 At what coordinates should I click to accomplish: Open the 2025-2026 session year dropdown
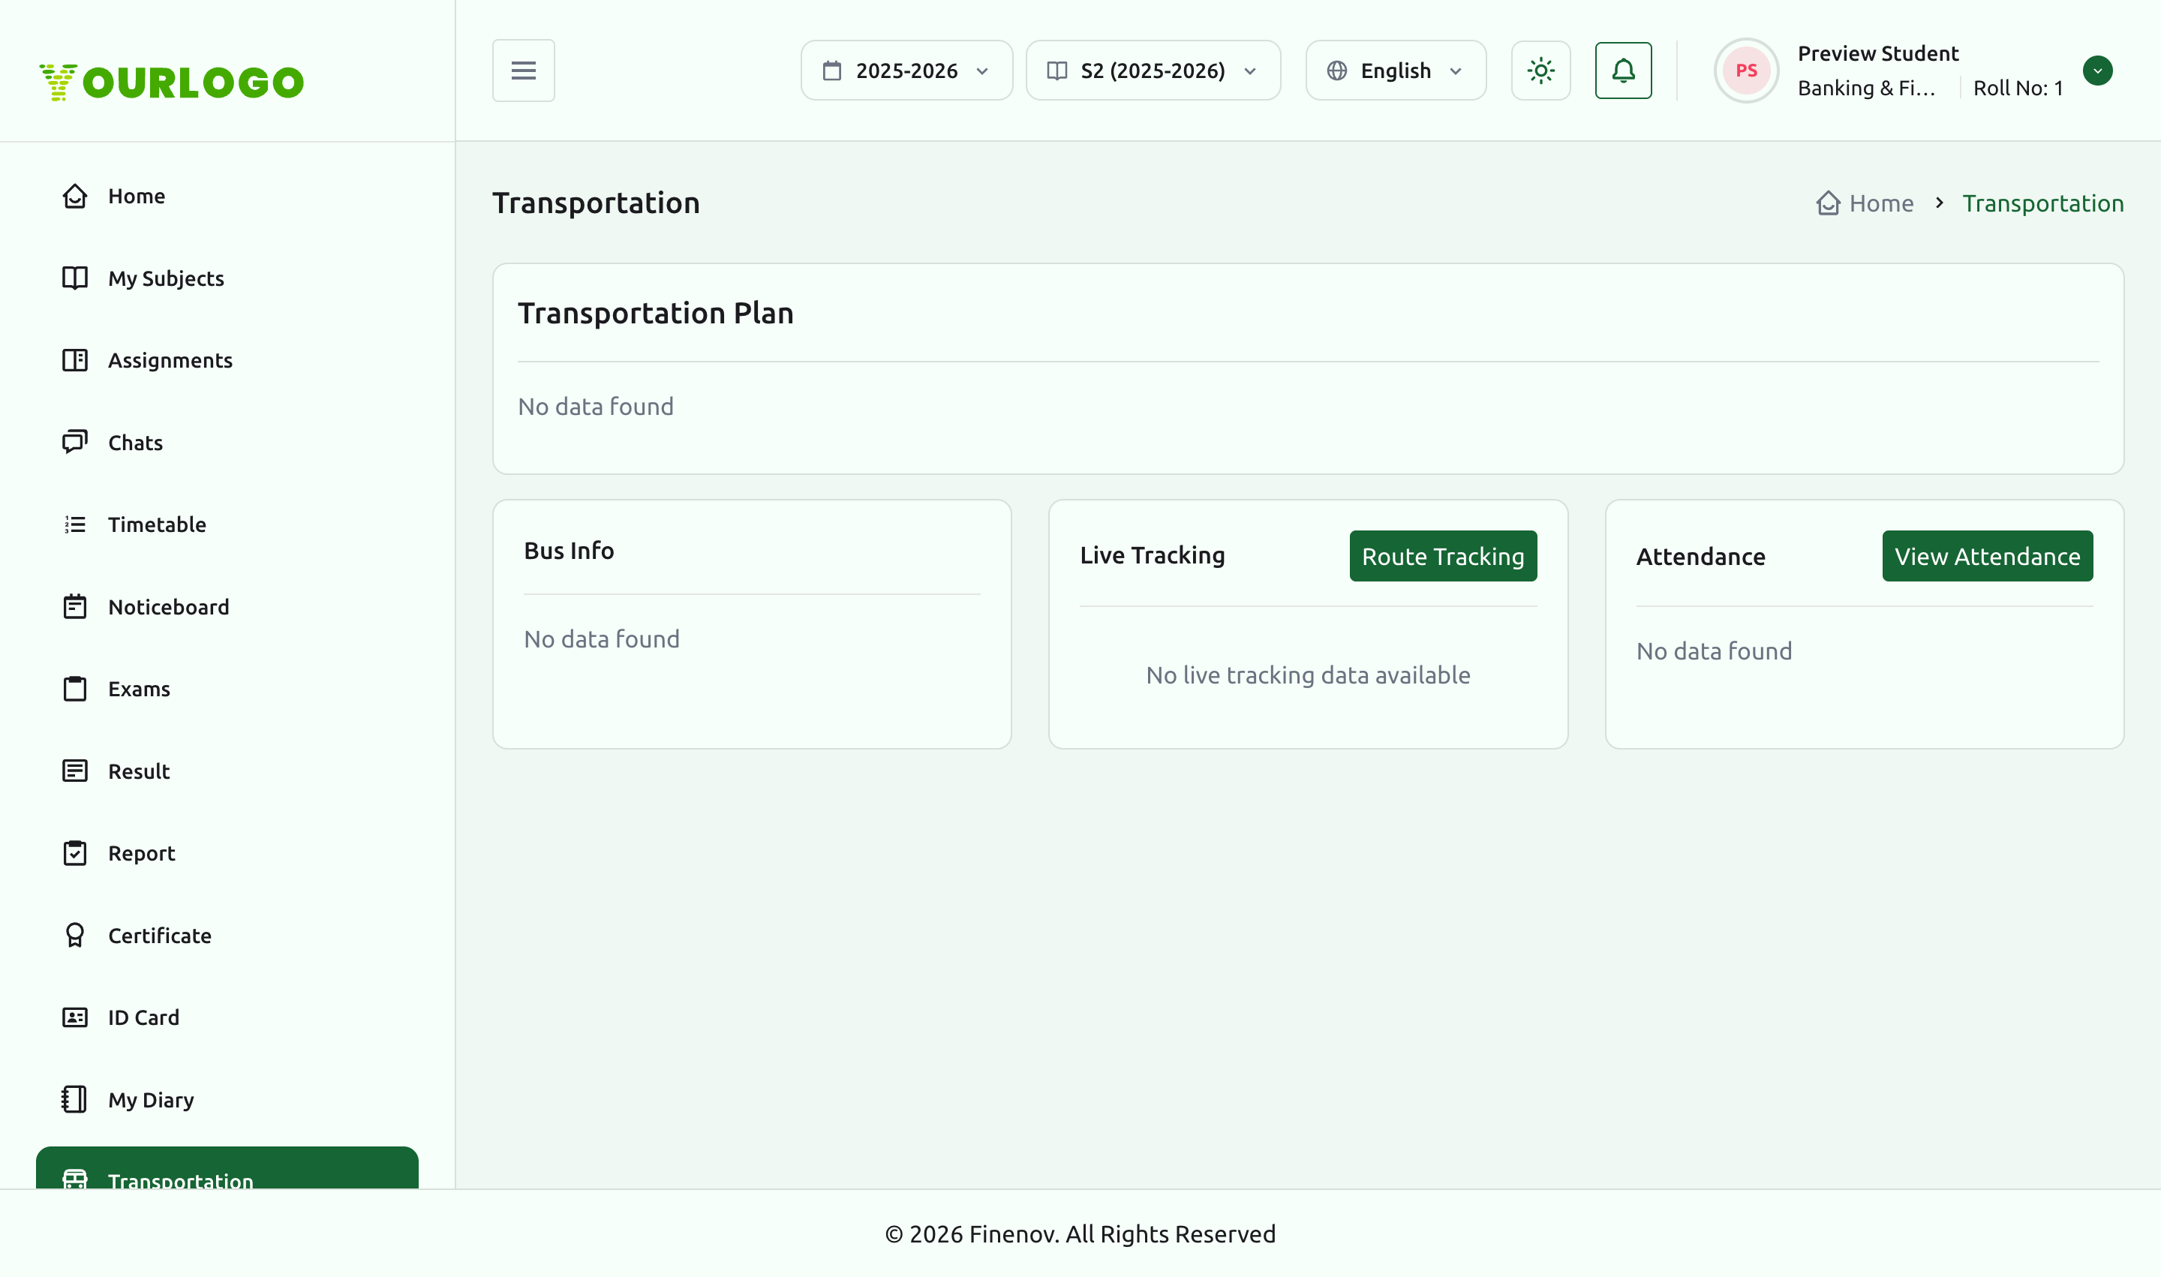(x=906, y=71)
